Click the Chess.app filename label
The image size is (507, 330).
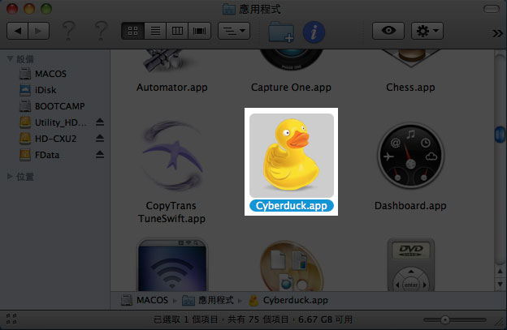410,88
